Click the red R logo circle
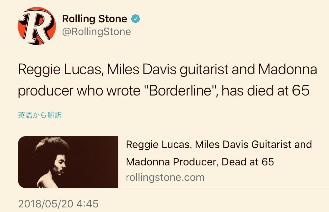Screen dimensions: 329x212 coord(37,26)
